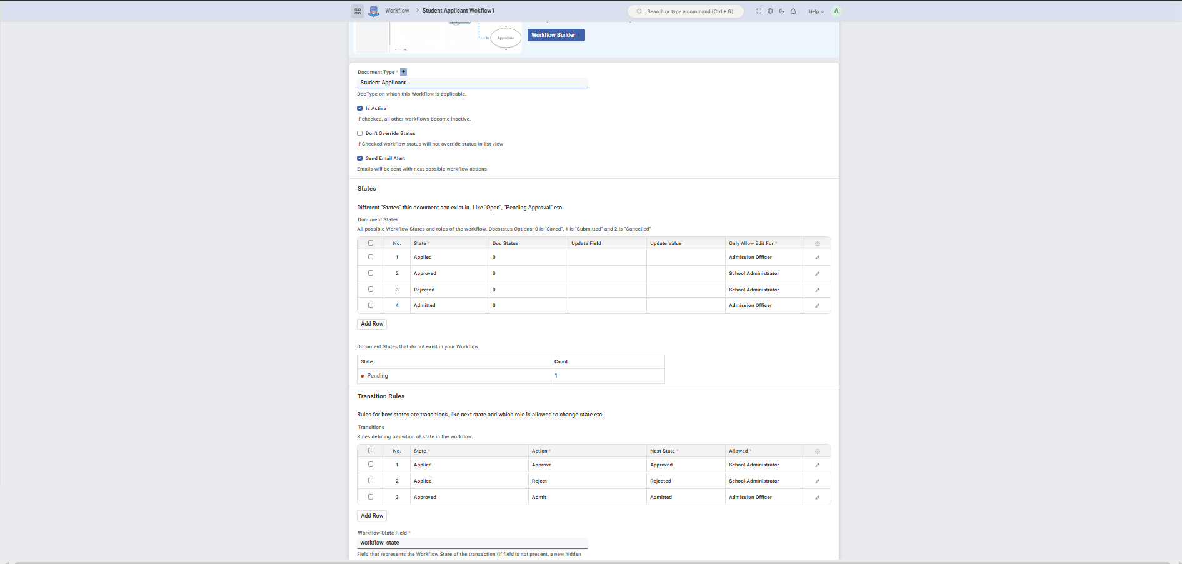Toggle Send Email Alert checkbox
Image resolution: width=1182 pixels, height=564 pixels.
click(x=360, y=158)
